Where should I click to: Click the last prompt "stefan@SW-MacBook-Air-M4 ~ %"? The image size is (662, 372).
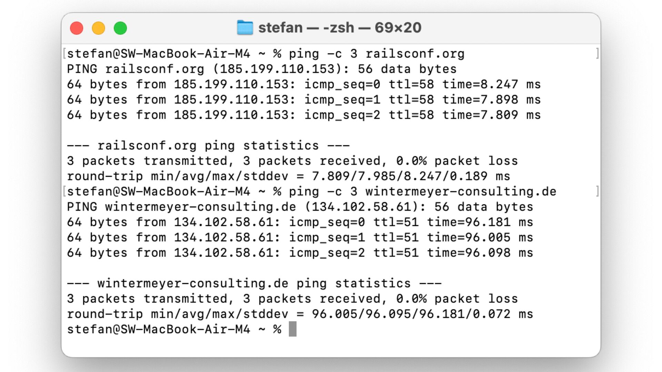coord(174,329)
